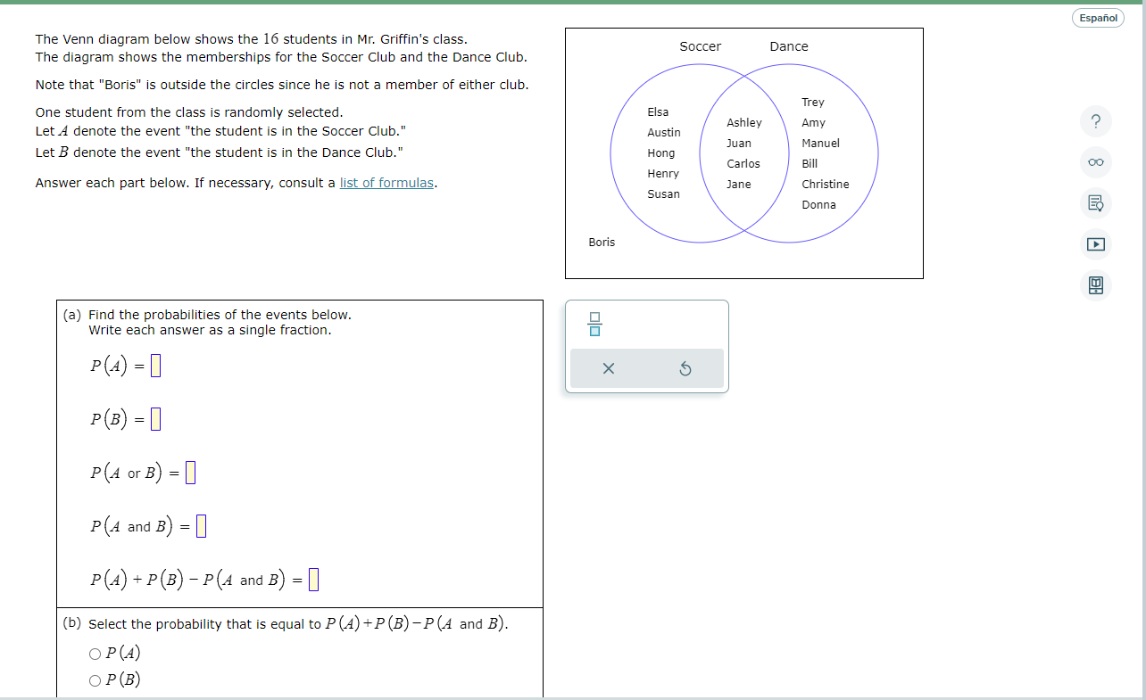Select the P(A) radio button in part (b)
Image resolution: width=1146 pixels, height=700 pixels.
point(94,653)
